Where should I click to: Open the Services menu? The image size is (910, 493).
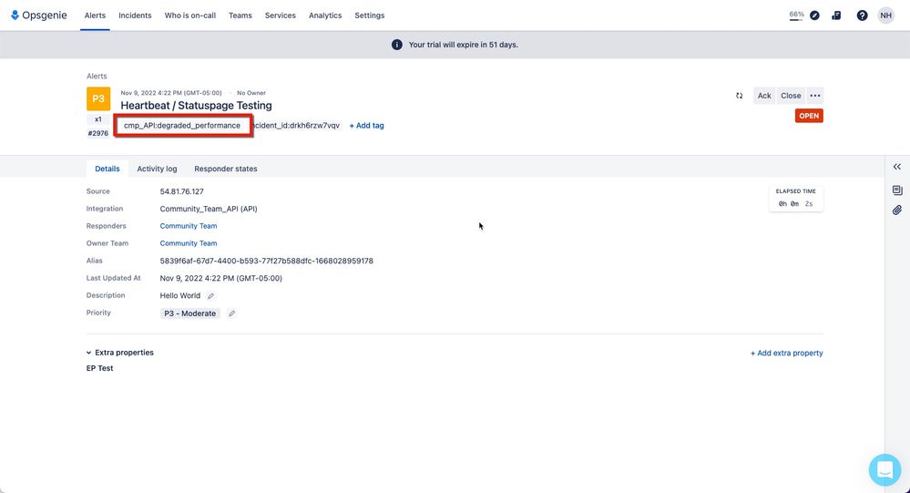click(x=281, y=15)
